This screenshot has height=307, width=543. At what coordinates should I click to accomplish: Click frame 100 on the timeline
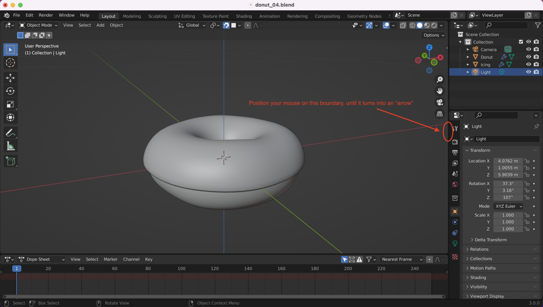pyautogui.click(x=181, y=269)
